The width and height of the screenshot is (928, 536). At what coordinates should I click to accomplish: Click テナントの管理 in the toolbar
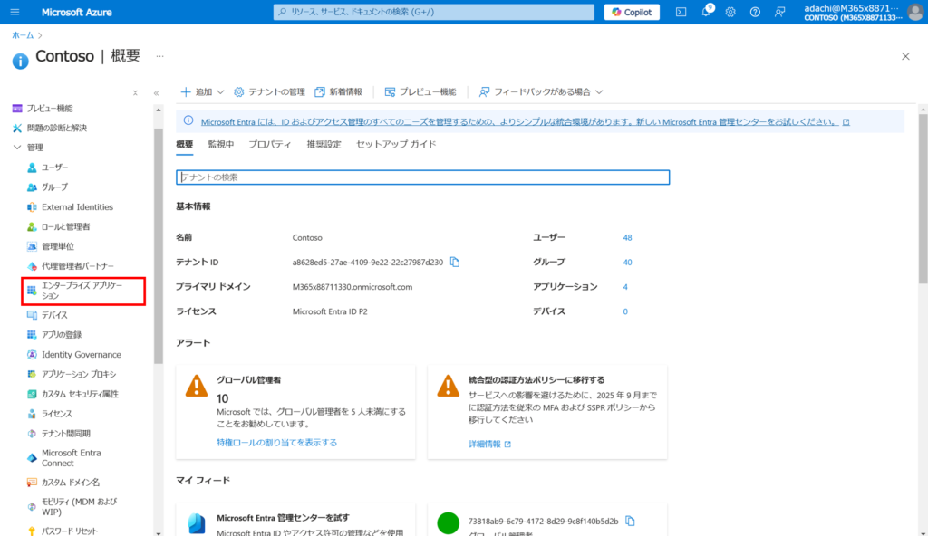pos(269,91)
